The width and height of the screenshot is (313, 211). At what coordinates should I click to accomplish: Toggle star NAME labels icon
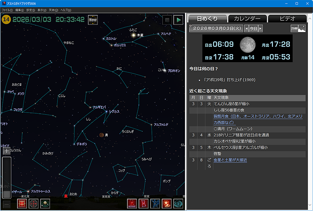132,204
